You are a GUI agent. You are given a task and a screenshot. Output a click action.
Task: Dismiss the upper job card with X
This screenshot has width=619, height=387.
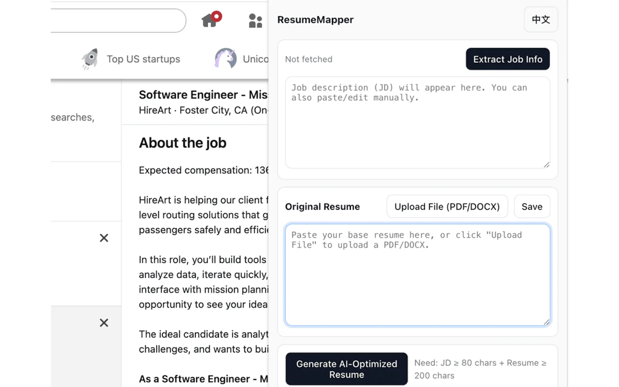point(104,238)
